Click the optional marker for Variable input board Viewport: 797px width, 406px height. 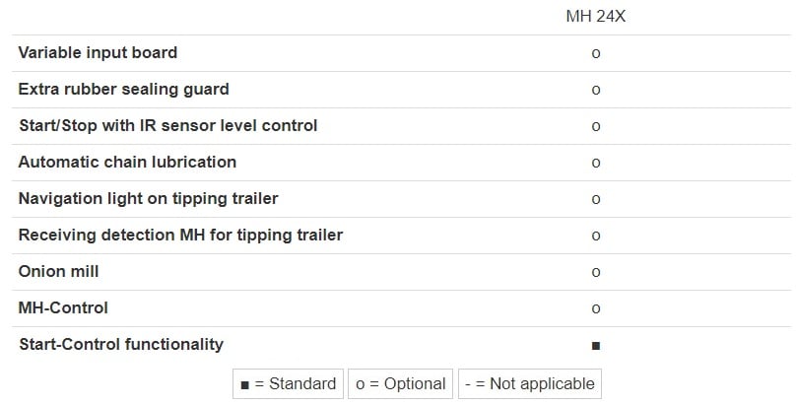click(x=596, y=53)
